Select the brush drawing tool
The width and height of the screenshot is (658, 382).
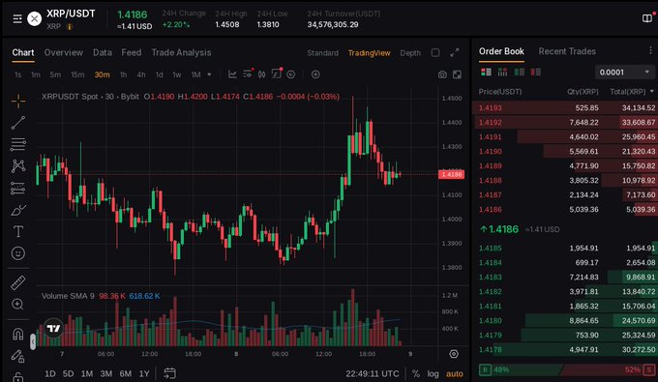18,210
